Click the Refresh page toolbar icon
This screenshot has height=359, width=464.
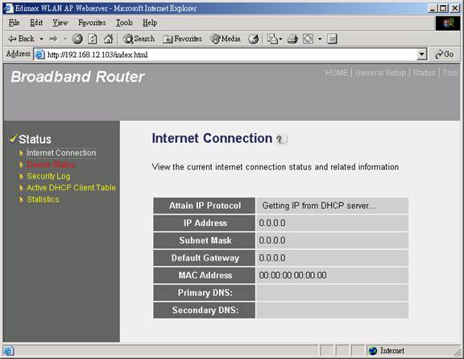[x=93, y=39]
